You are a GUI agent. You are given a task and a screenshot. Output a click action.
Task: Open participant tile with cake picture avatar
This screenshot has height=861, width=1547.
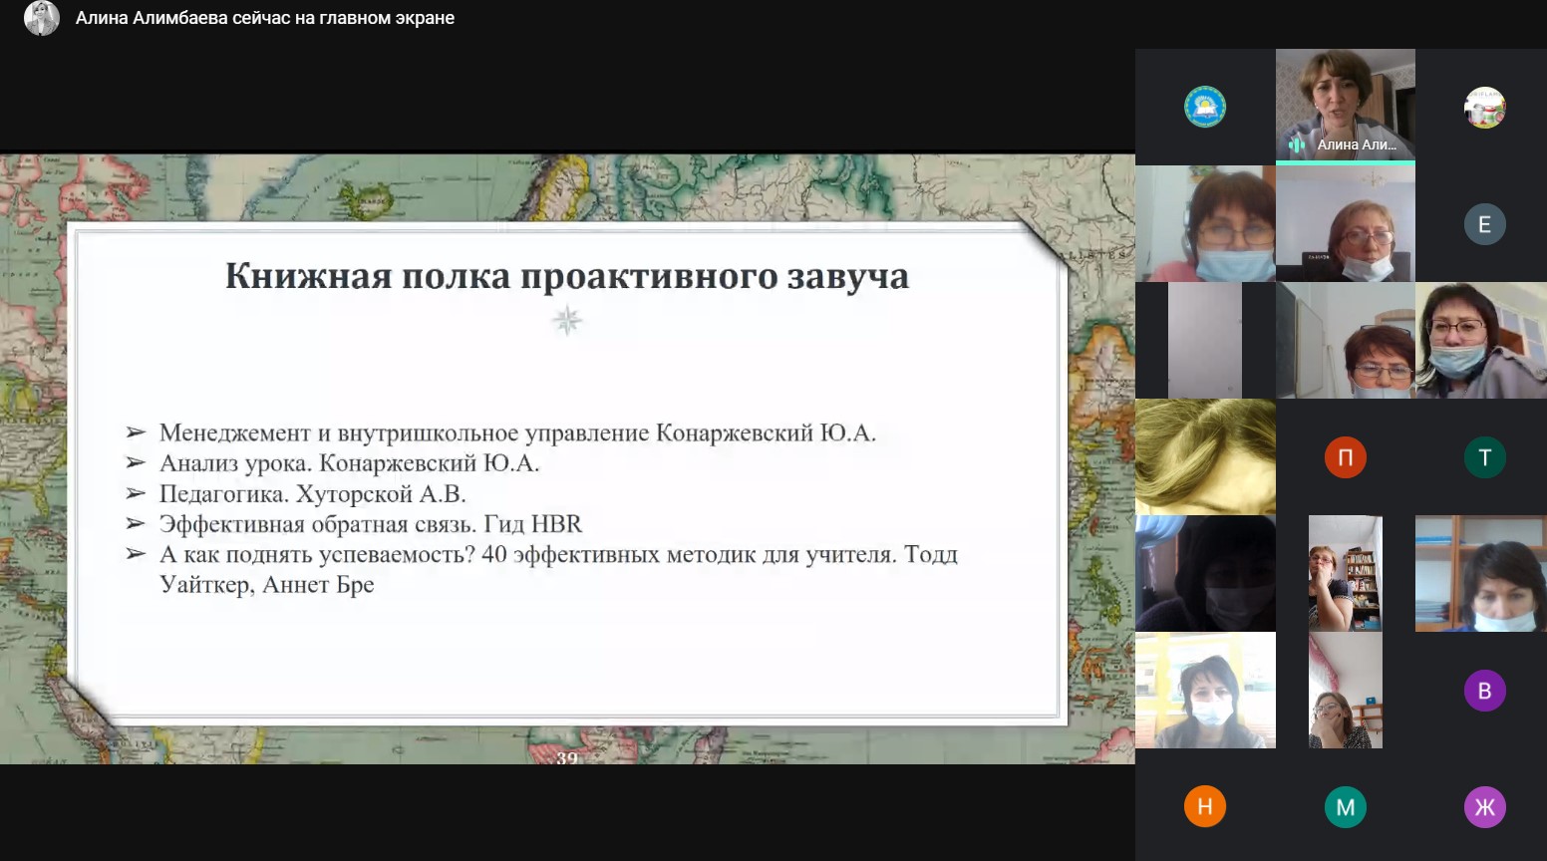tap(1484, 107)
